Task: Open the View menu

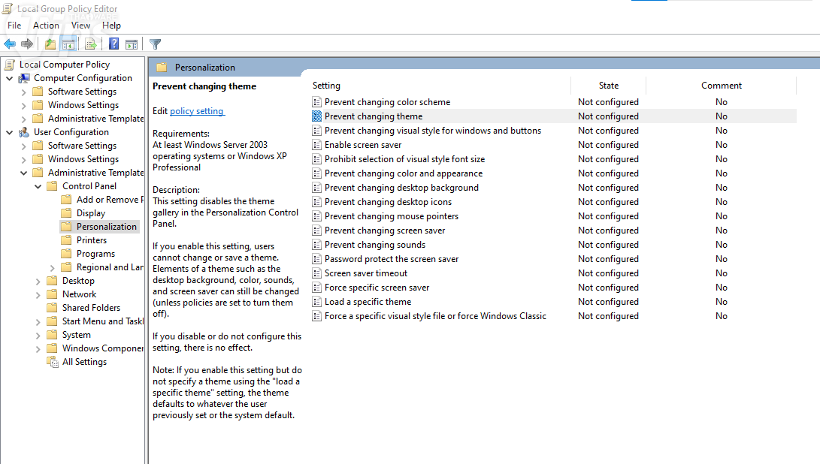Action: coord(80,26)
